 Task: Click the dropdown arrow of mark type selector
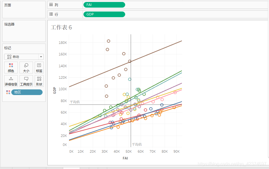41,57
